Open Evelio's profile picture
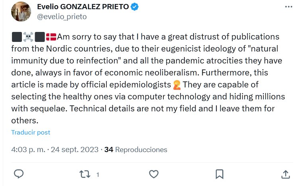The image size is (298, 186). [22, 12]
